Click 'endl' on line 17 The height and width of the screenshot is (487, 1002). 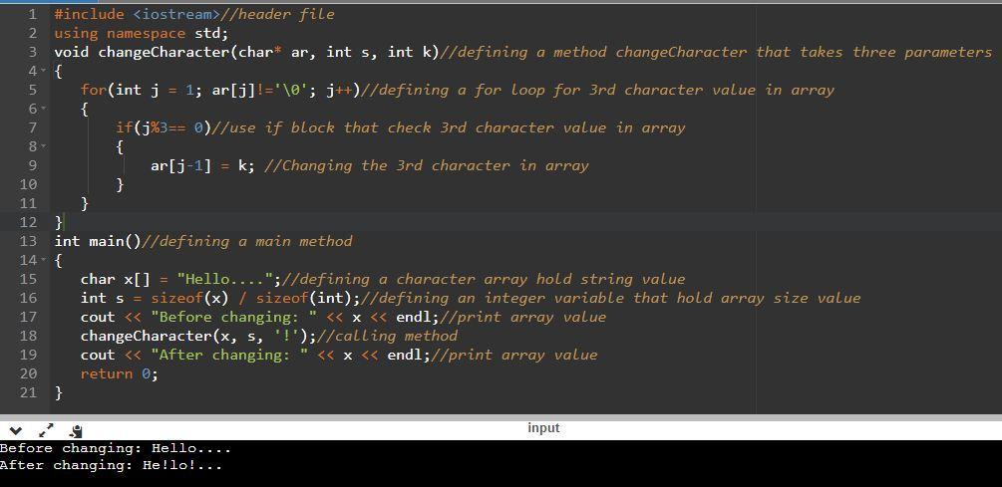click(413, 318)
